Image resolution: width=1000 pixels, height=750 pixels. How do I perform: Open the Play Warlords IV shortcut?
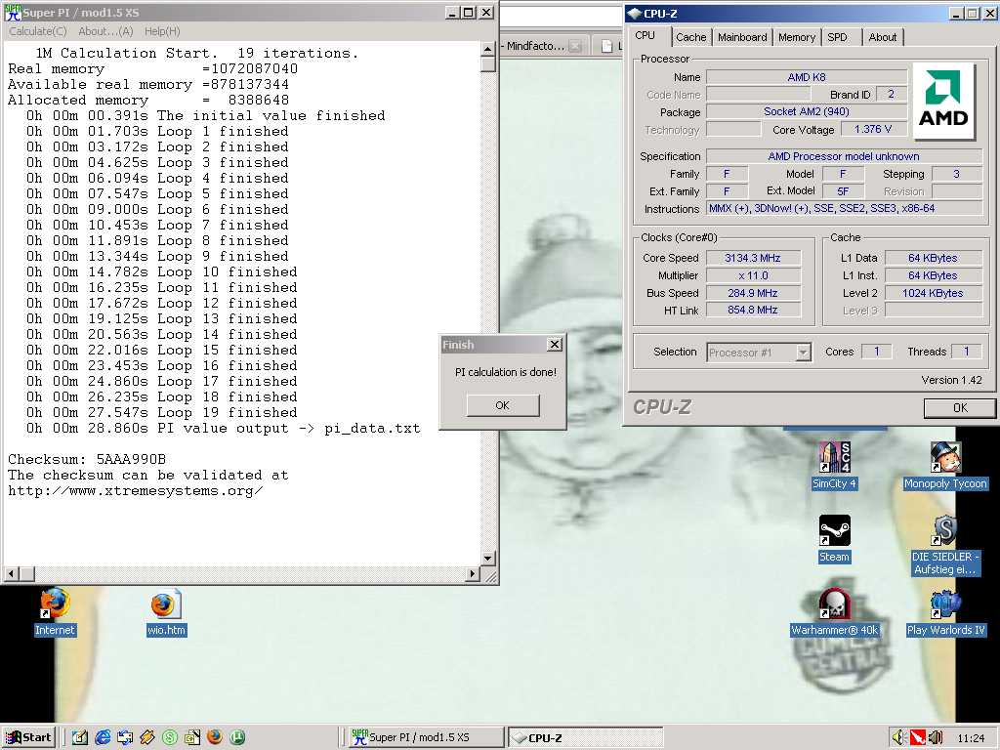(x=945, y=612)
